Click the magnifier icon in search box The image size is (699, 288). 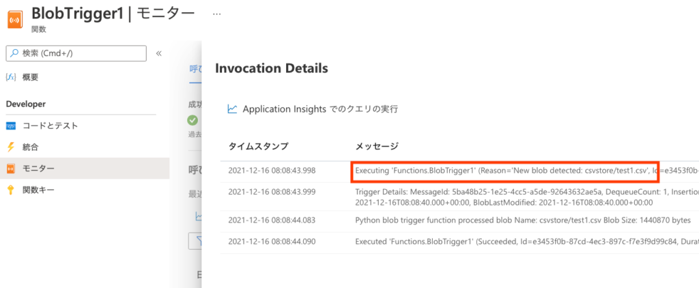click(x=15, y=53)
